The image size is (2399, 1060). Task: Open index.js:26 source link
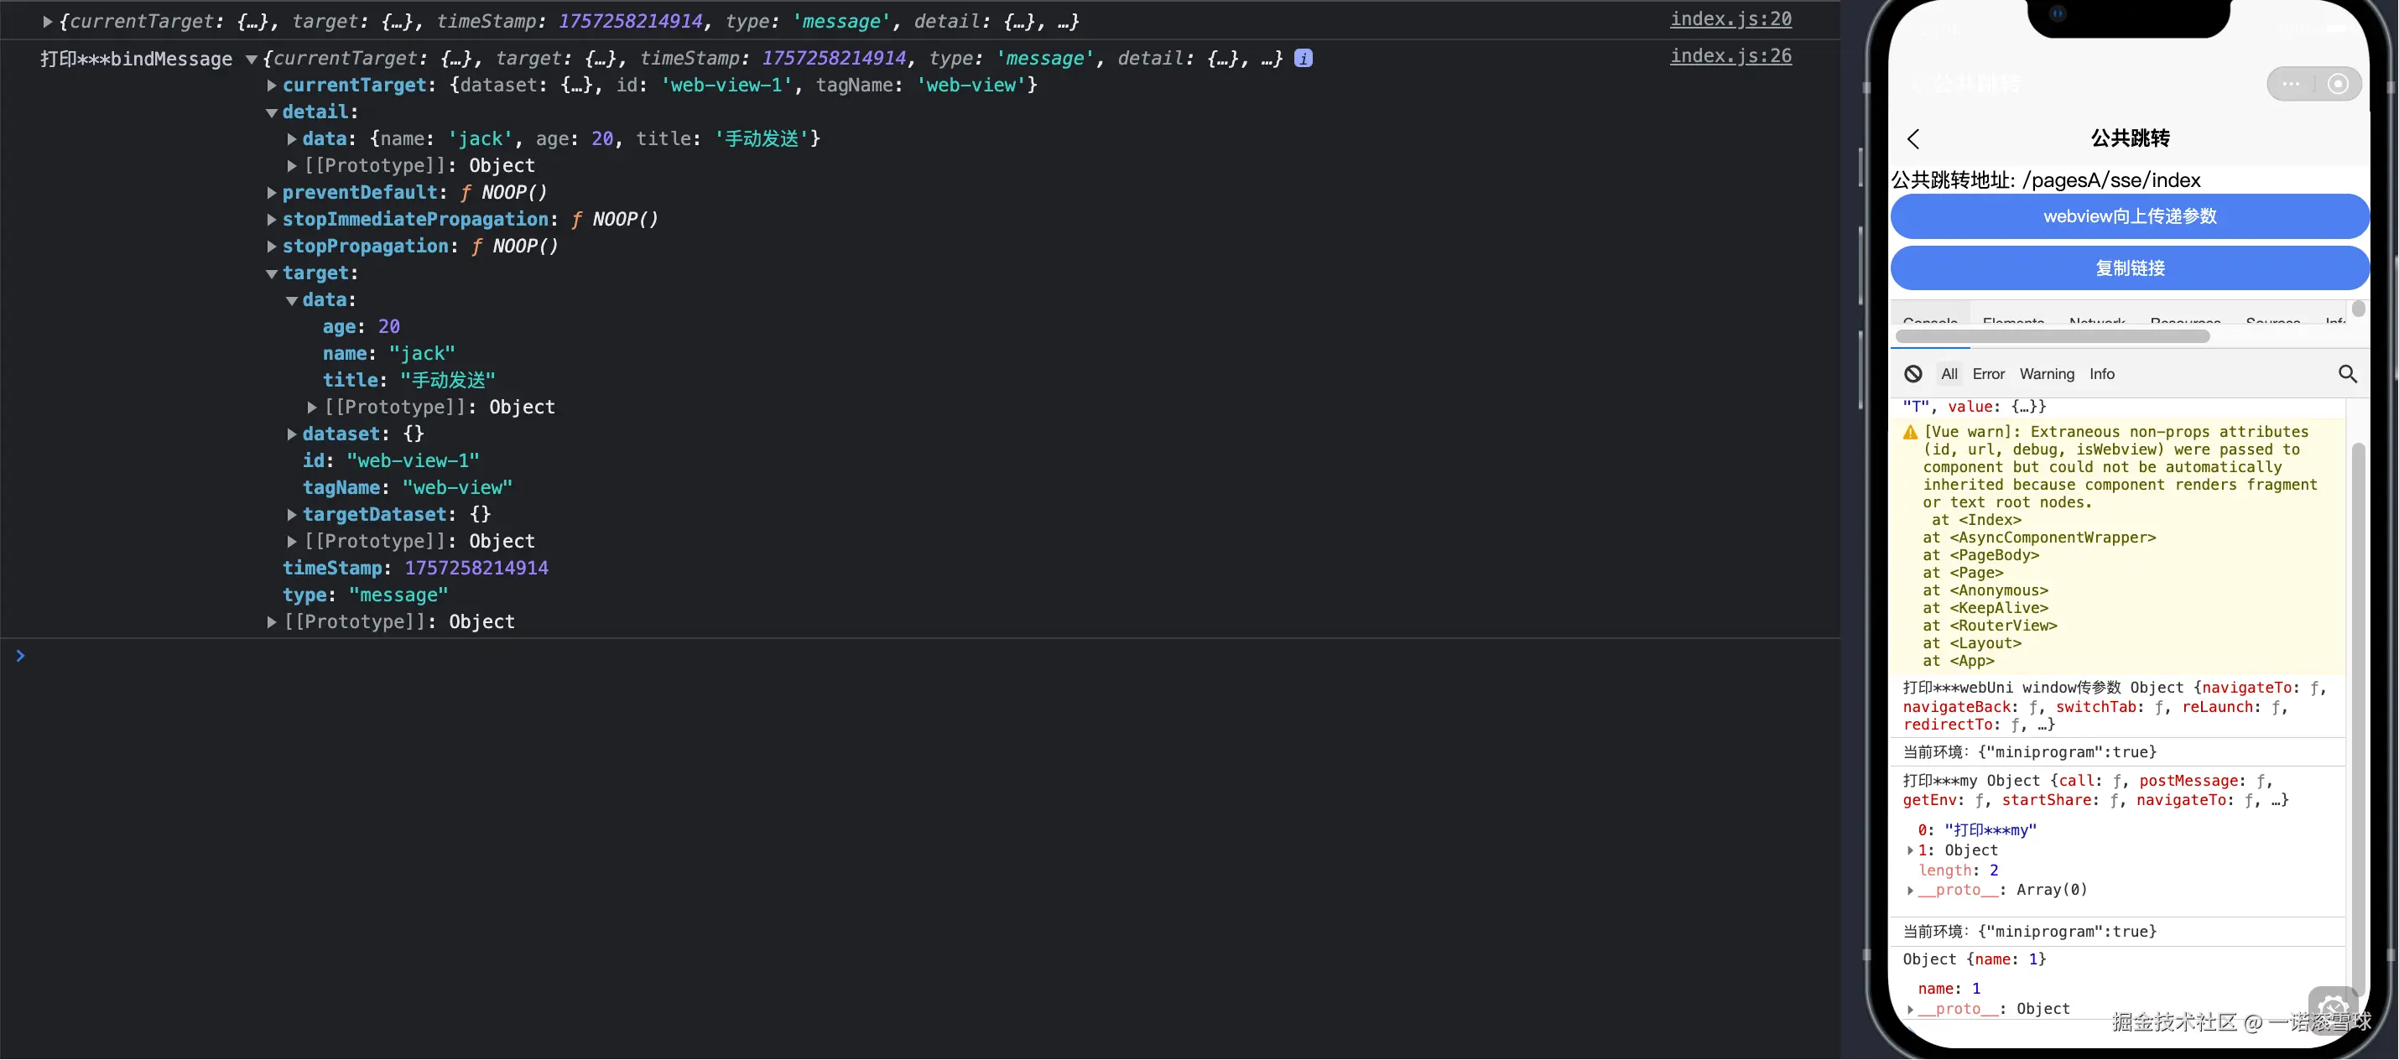[1730, 56]
